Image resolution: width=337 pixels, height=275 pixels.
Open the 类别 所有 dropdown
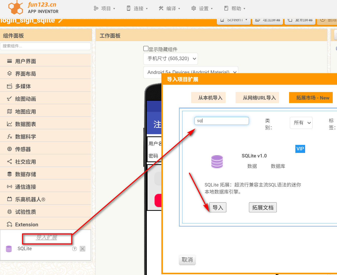(x=301, y=123)
